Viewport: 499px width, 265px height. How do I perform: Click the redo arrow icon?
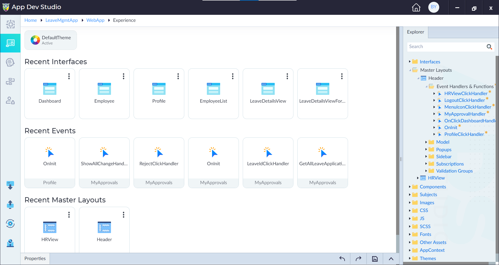pyautogui.click(x=358, y=259)
